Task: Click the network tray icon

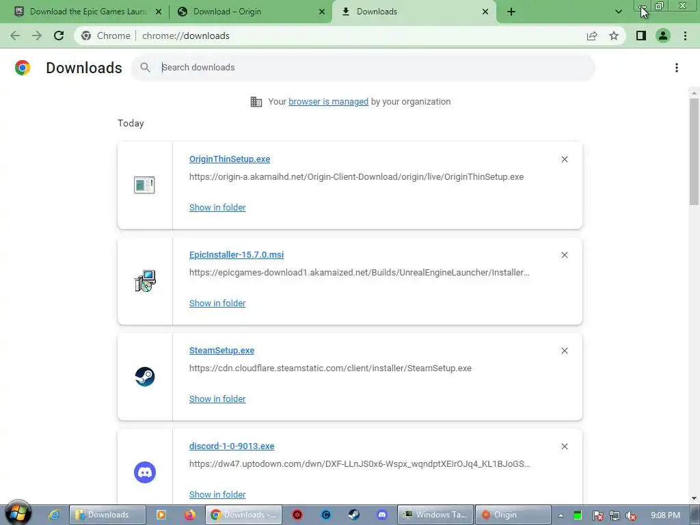Action: 615,515
